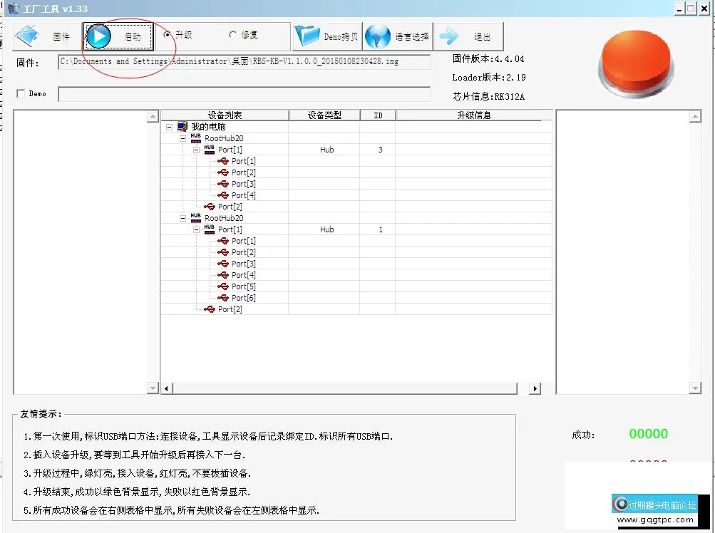Click inside the firmware path input field
This screenshot has width=715, height=533.
tap(242, 61)
